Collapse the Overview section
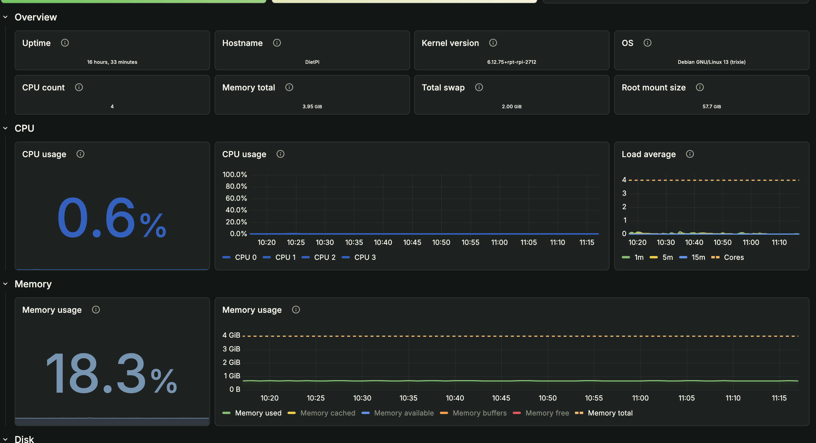 pyautogui.click(x=5, y=17)
